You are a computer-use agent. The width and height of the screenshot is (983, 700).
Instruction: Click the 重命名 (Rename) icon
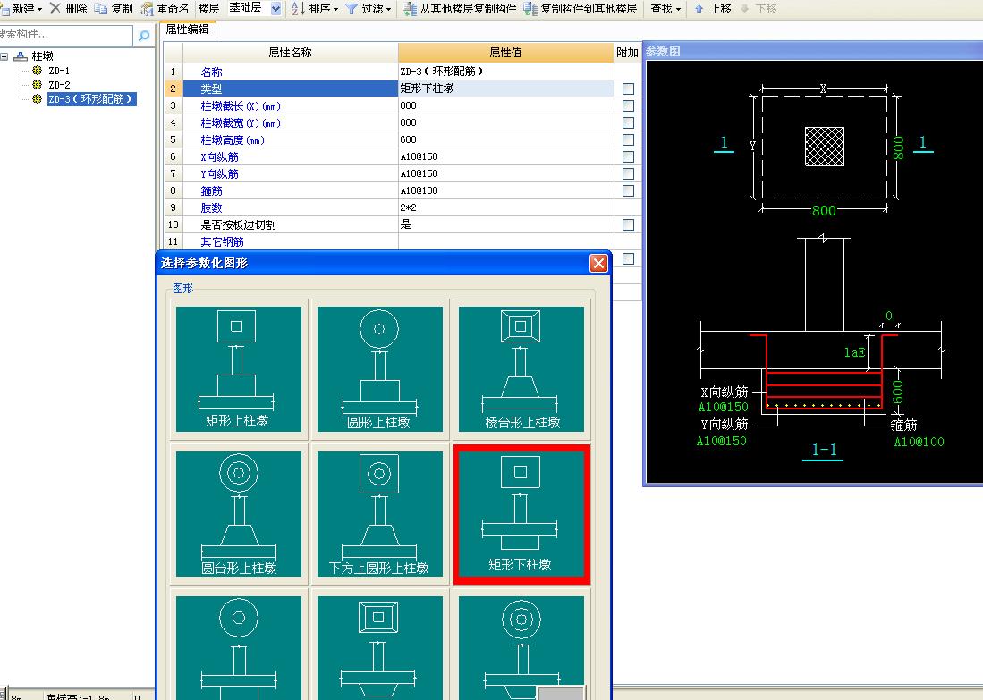tap(146, 9)
